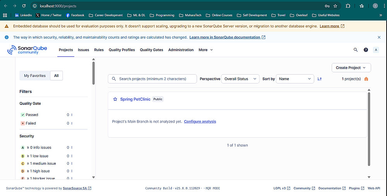Screen dimensions: 387x196
Task: Switch to My Favorites projects
Action: coord(35,76)
